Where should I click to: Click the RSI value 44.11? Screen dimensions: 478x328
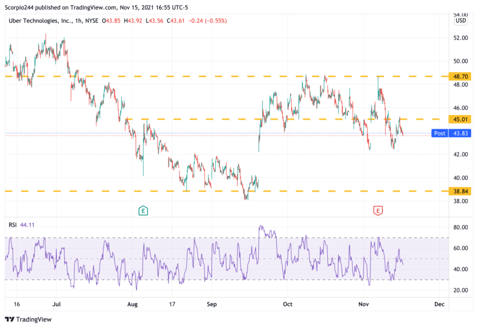[27, 225]
